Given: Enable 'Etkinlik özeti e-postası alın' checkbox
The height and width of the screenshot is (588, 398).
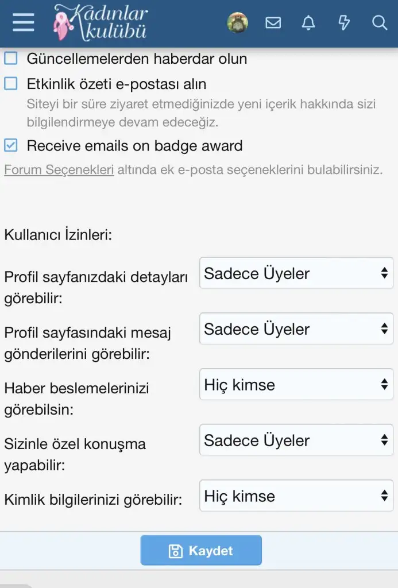Looking at the screenshot, I should pos(11,84).
